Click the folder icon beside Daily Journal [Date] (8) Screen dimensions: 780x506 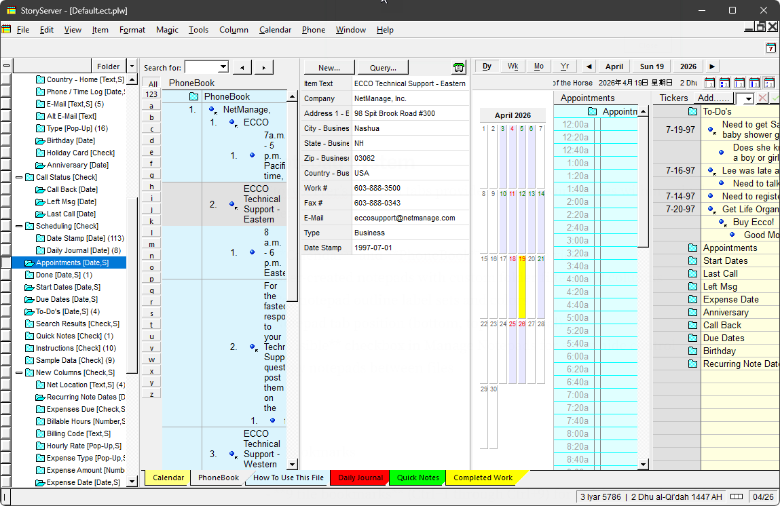40,250
